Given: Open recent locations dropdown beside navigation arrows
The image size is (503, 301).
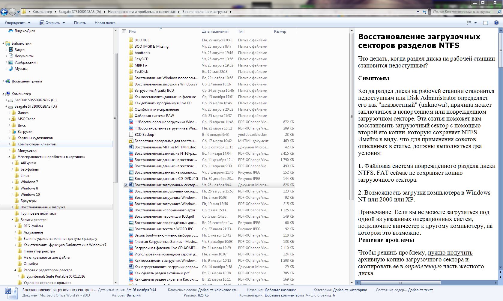Looking at the screenshot, I should point(19,12).
